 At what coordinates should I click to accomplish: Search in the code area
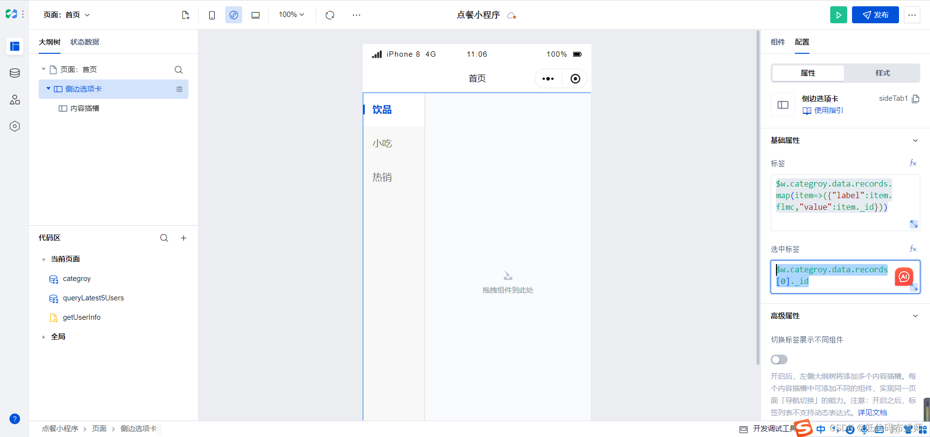[164, 238]
